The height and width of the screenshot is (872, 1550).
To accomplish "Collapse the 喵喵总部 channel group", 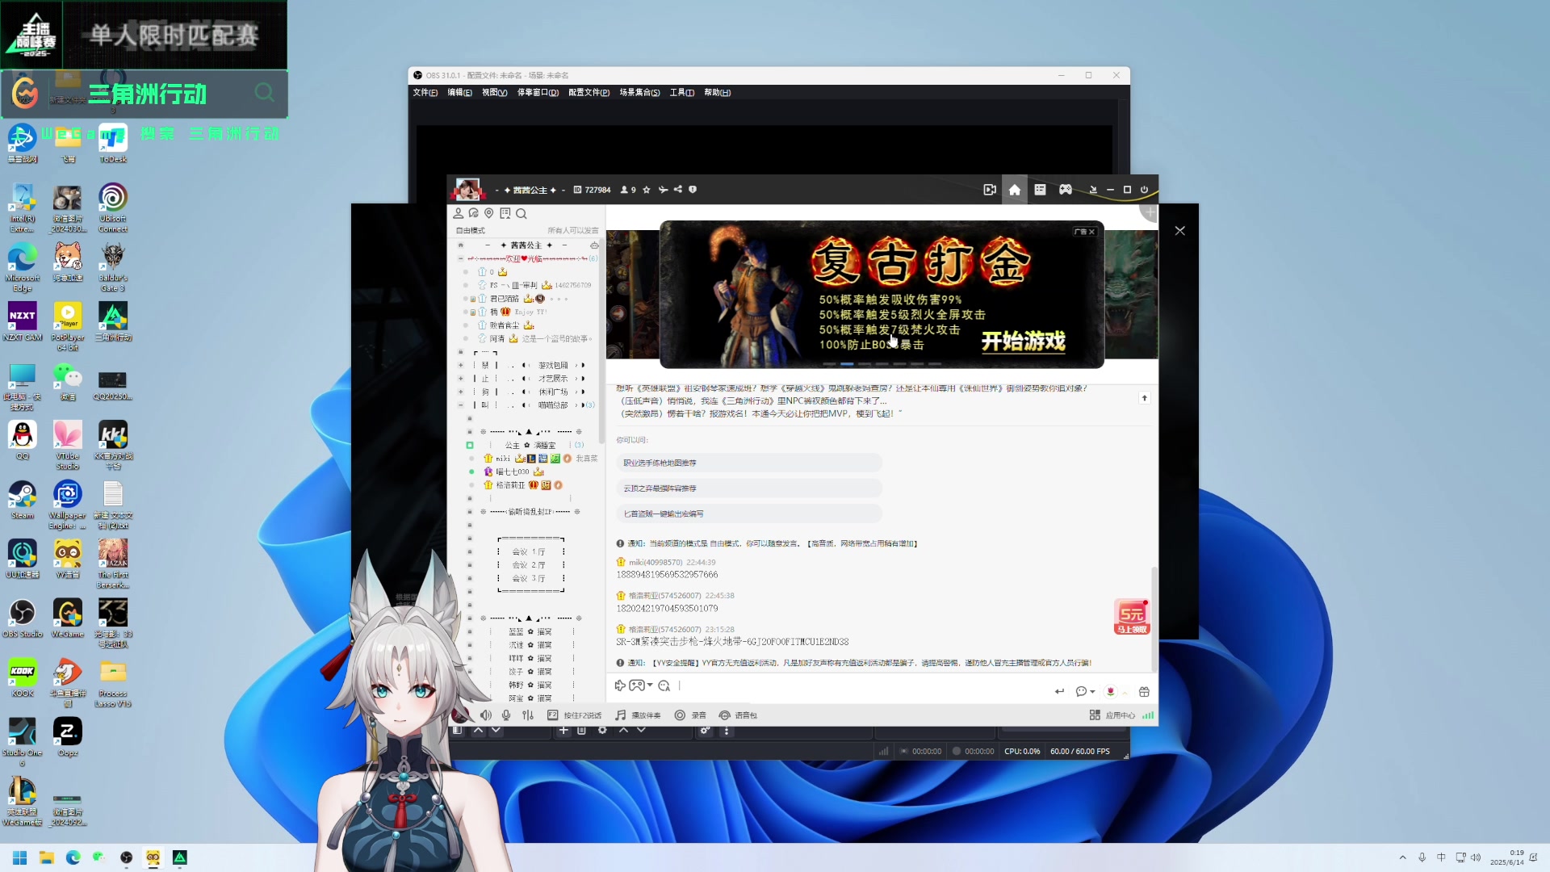I will click(460, 405).
